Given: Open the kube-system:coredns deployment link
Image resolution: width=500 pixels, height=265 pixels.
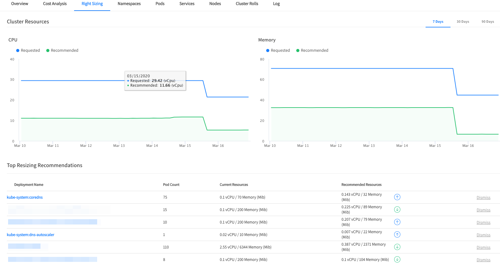Looking at the screenshot, I should coord(25,197).
